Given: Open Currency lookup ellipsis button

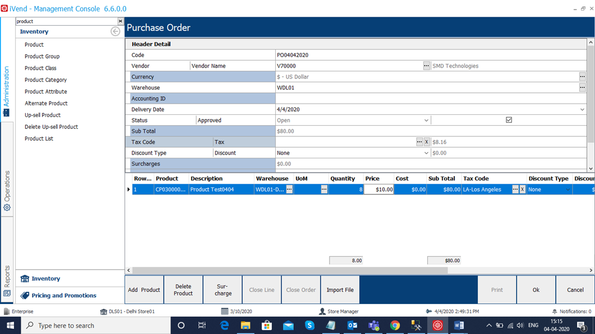Looking at the screenshot, I should click(582, 77).
